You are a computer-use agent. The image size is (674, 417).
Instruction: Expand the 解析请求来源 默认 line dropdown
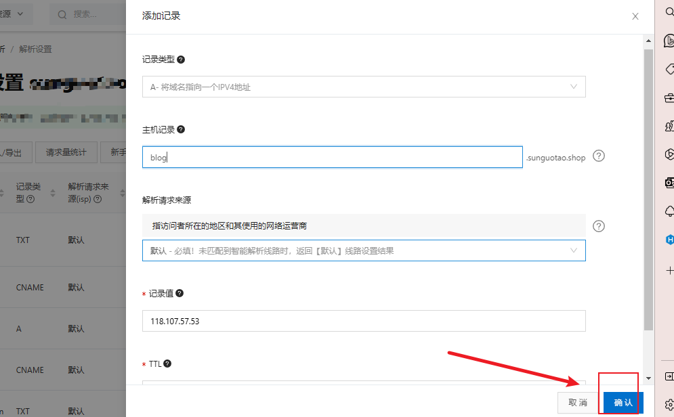[364, 250]
